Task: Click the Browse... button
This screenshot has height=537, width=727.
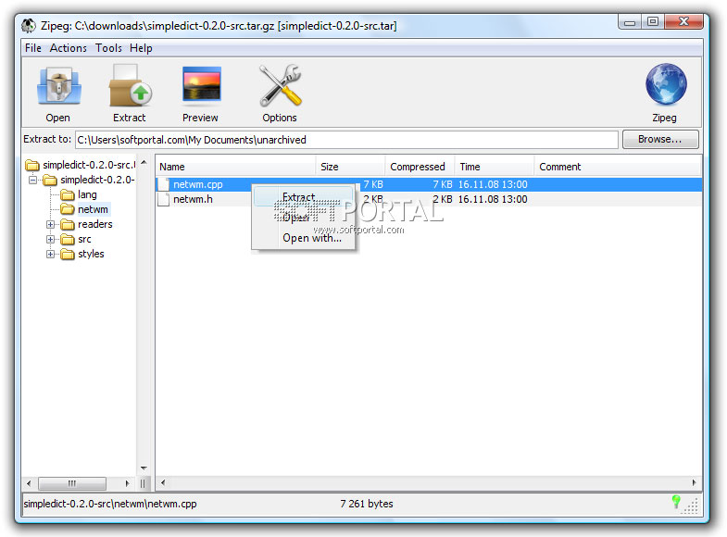Action: coord(660,139)
